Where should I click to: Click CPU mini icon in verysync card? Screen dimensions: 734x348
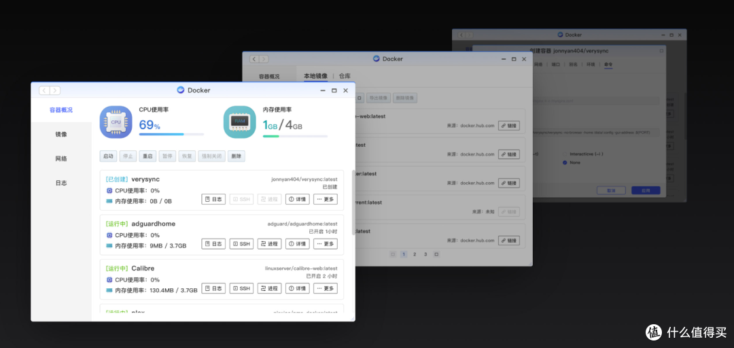pos(109,190)
